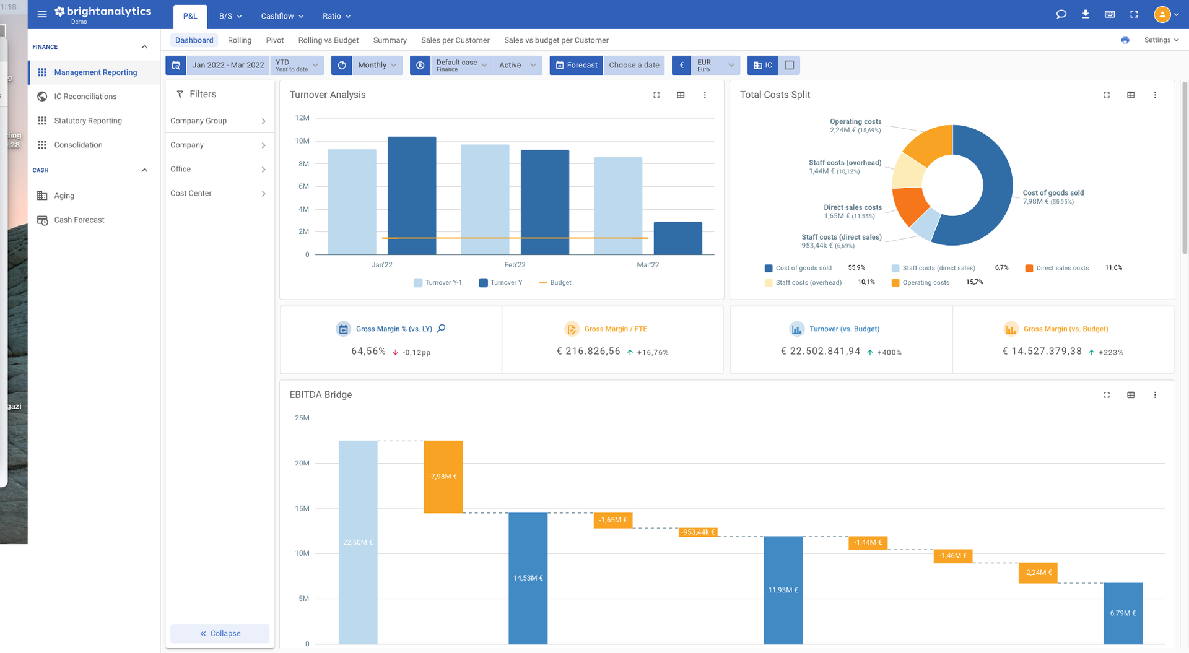Toggle the IC intercompany button
This screenshot has width=1189, height=653.
(x=762, y=65)
